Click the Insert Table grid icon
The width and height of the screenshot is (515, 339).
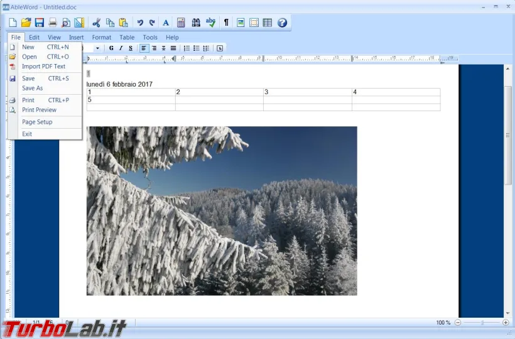(x=268, y=23)
